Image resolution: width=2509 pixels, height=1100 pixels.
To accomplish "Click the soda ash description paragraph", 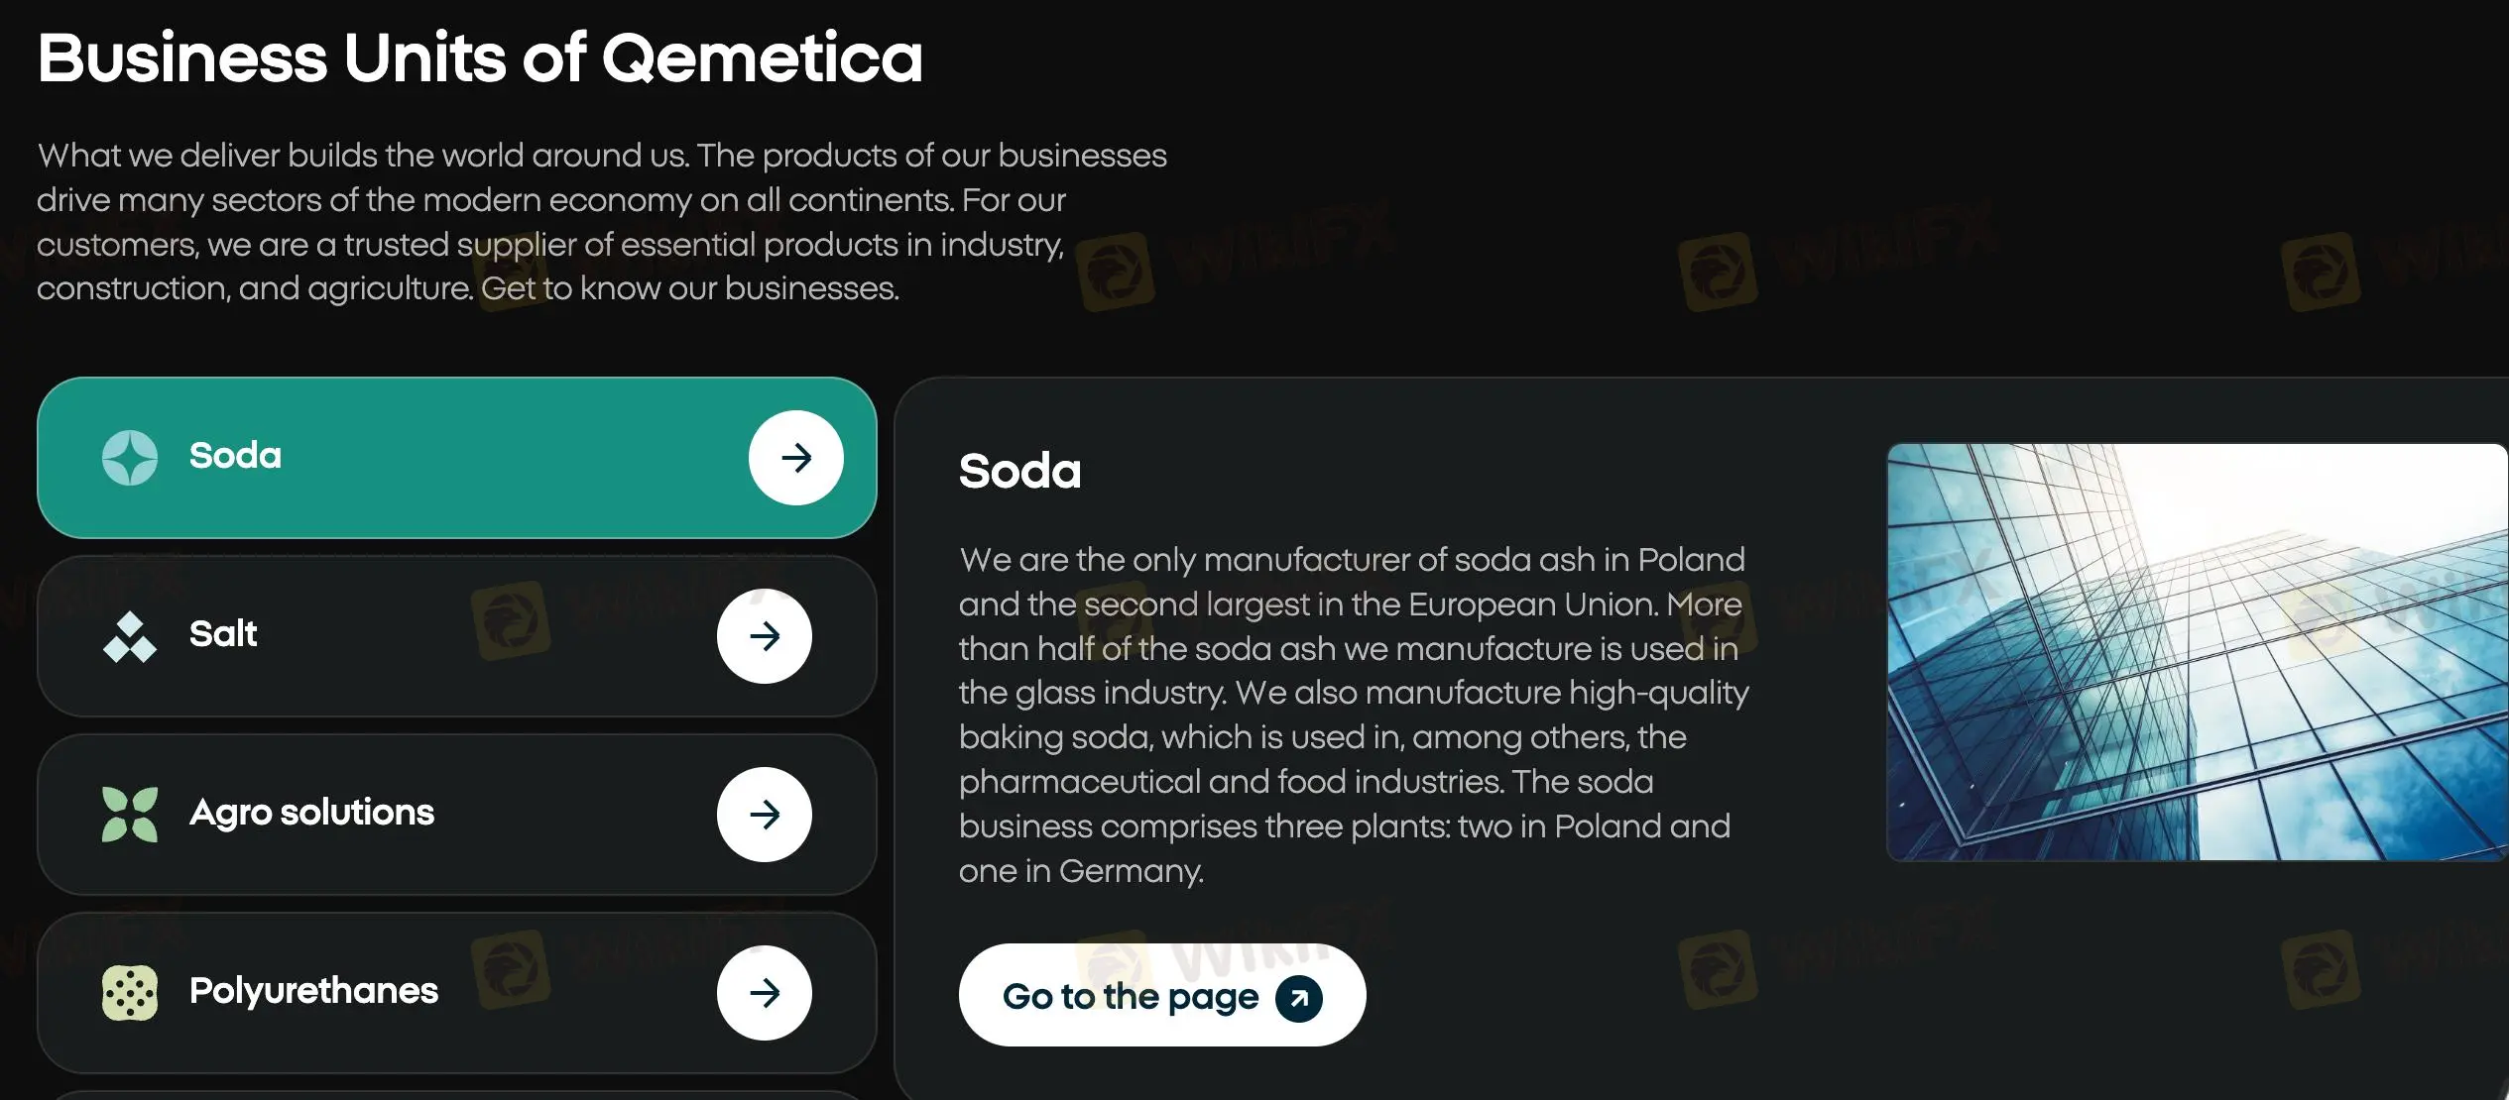I will coord(1353,715).
